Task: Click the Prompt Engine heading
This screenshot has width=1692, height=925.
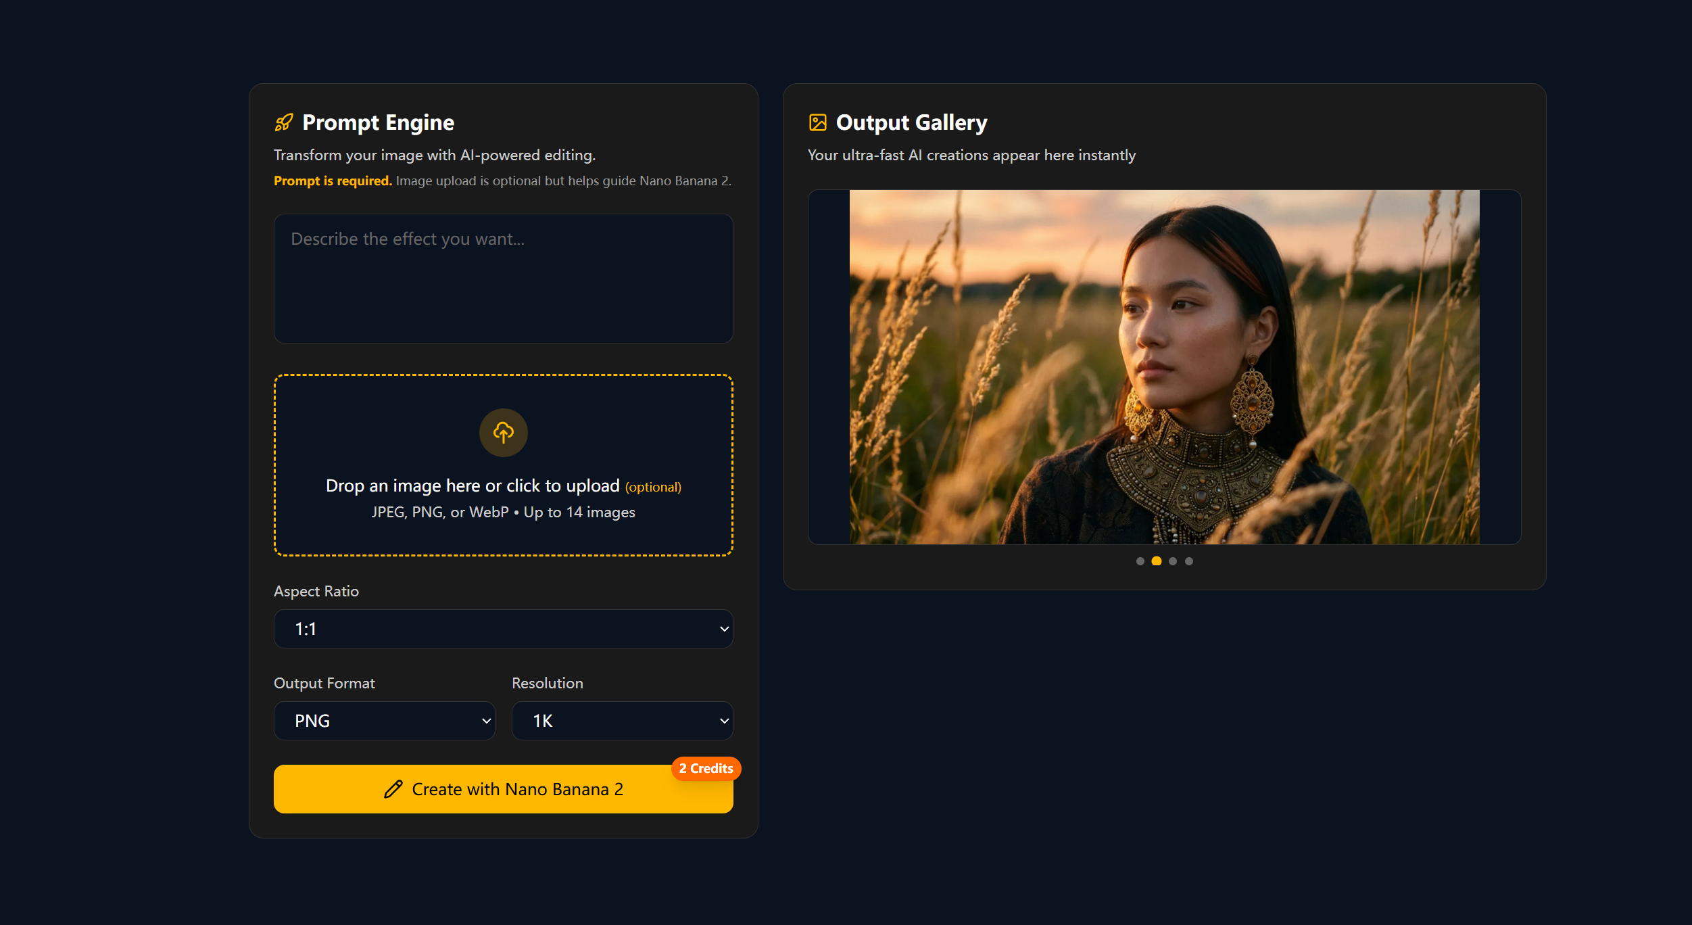Action: point(378,122)
